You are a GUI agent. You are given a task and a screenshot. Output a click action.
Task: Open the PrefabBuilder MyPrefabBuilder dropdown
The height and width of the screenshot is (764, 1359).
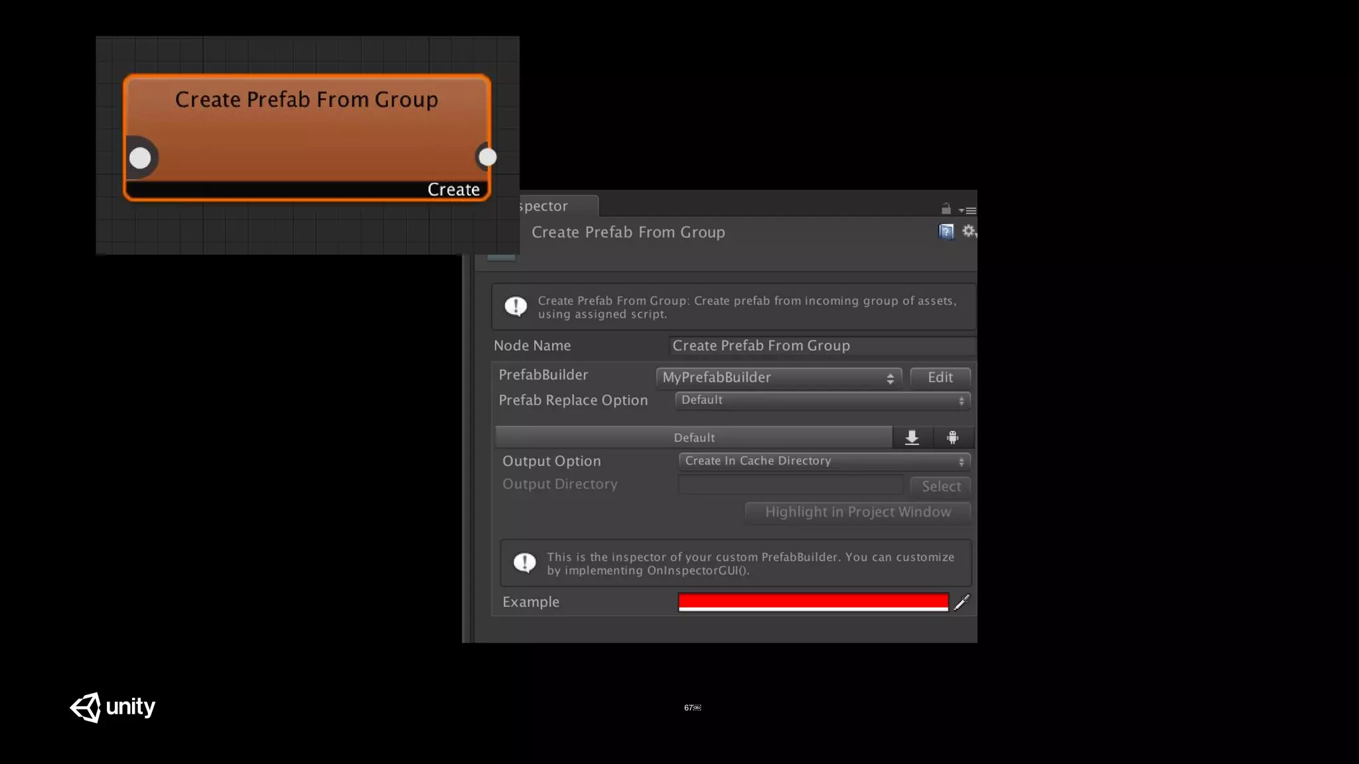point(778,377)
